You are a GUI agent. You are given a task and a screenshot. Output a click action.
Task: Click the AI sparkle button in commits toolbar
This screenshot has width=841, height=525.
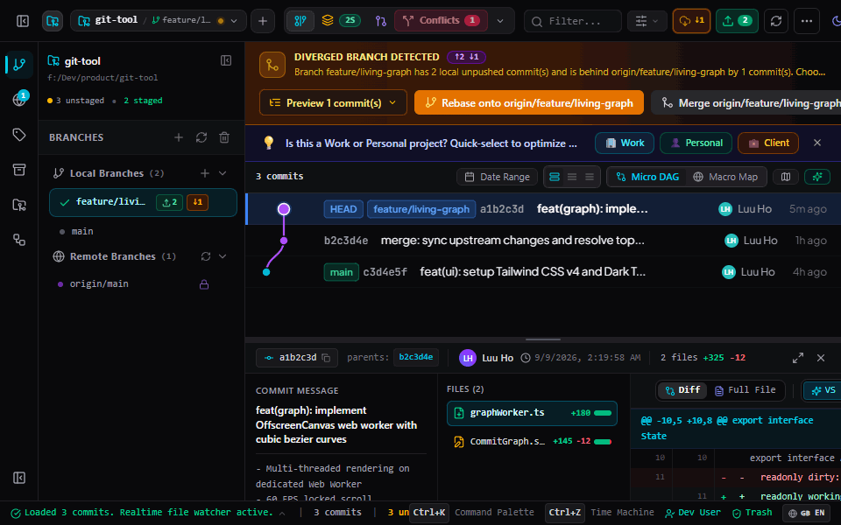click(817, 177)
